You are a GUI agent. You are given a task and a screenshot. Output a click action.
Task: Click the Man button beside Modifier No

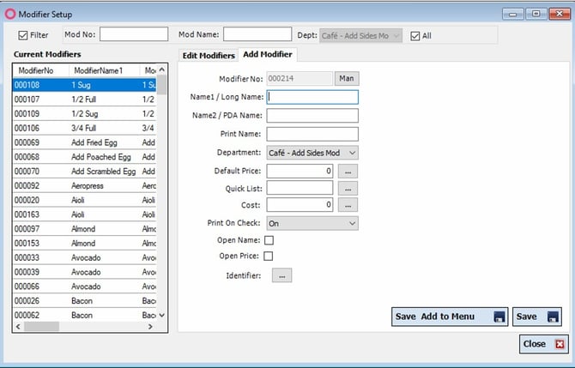[x=347, y=78]
